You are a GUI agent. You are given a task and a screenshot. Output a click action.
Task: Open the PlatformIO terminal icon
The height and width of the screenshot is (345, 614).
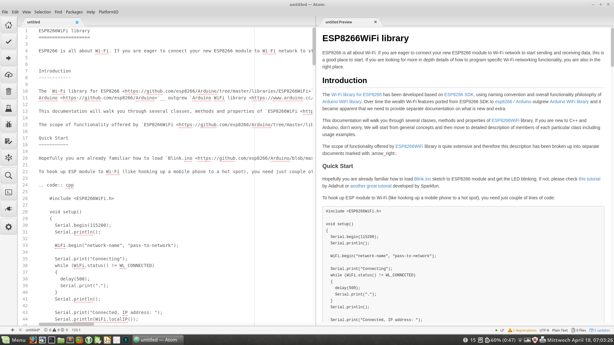click(9, 192)
